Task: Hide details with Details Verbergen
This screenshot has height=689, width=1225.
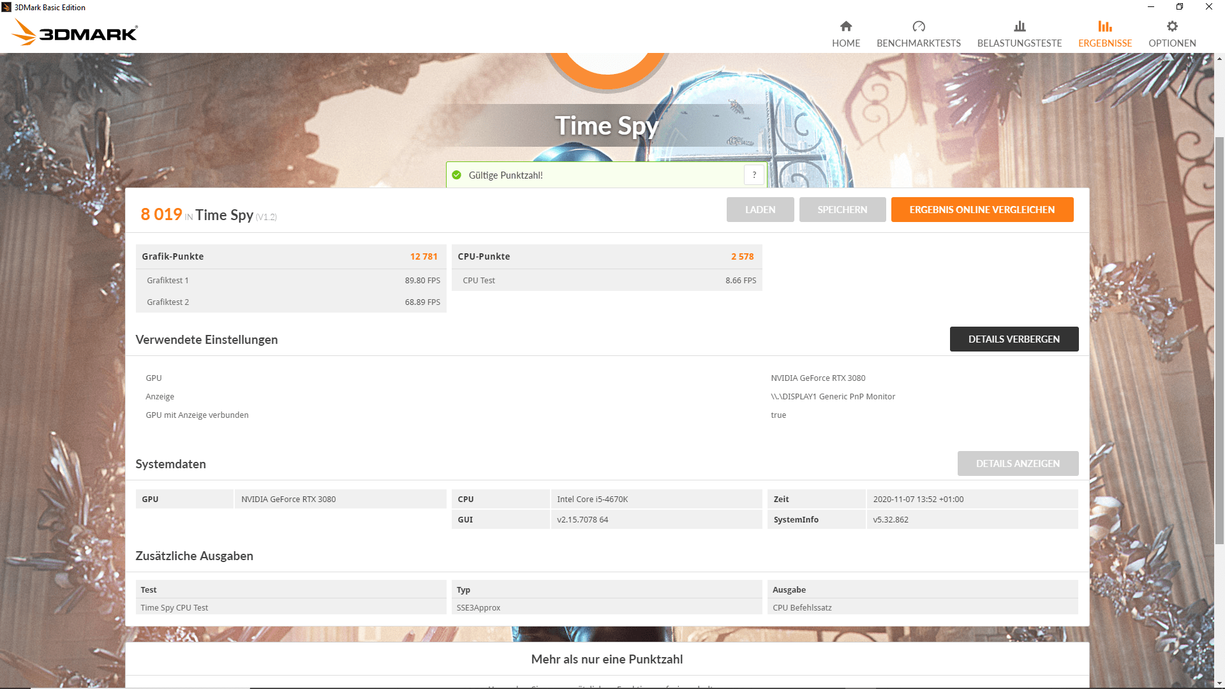Action: tap(1014, 339)
